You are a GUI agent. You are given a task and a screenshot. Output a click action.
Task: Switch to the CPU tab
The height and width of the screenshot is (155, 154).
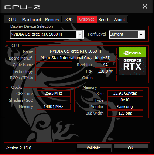(12, 20)
